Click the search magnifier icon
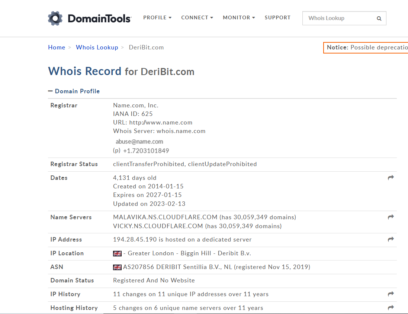This screenshot has height=314, width=408. [379, 19]
